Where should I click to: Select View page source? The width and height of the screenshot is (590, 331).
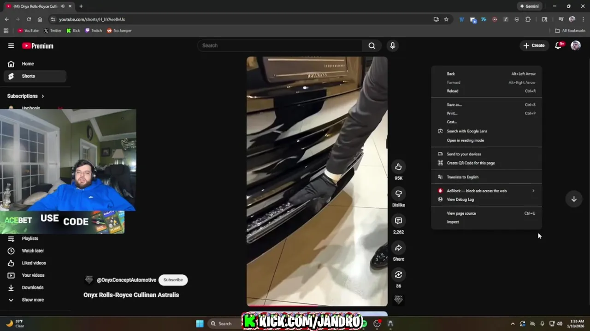(486, 213)
